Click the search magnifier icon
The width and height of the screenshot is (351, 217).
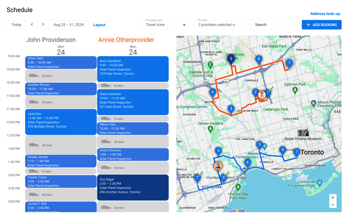250,25
